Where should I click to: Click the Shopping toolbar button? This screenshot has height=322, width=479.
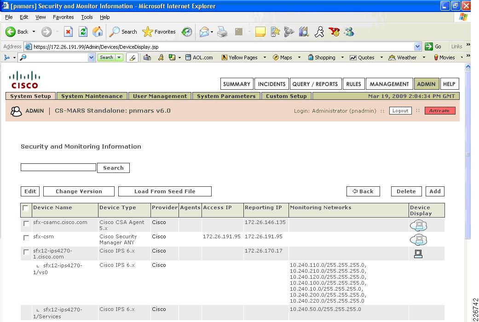(x=322, y=57)
